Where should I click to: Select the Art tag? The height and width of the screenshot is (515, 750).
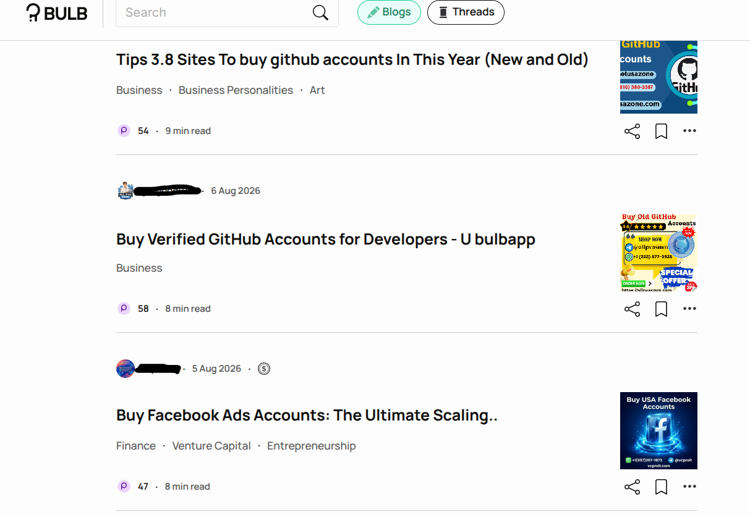click(317, 90)
